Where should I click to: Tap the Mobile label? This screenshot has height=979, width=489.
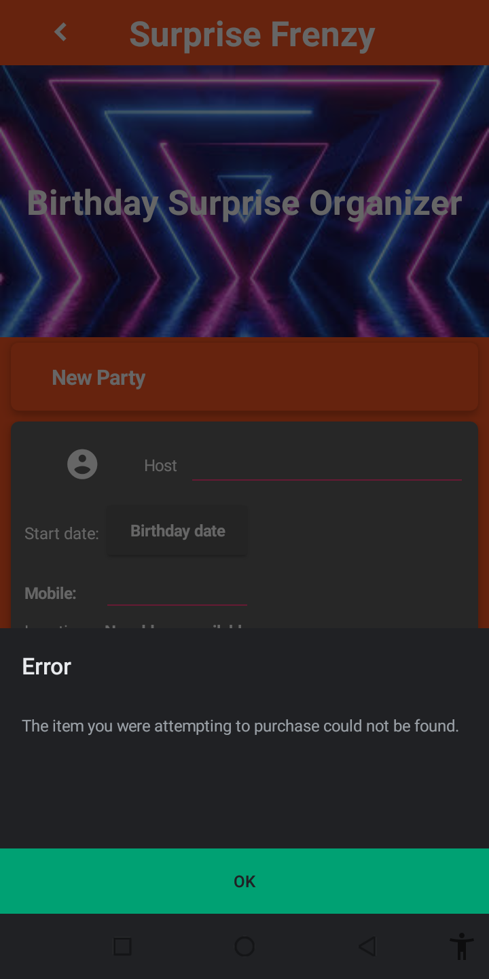coord(50,594)
